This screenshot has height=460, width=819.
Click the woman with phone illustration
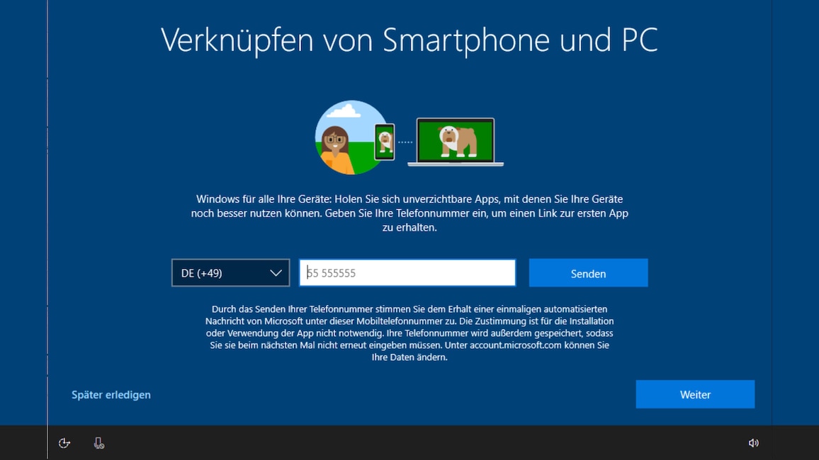click(x=354, y=138)
